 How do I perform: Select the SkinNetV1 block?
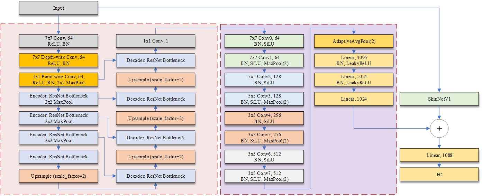coord(439,99)
